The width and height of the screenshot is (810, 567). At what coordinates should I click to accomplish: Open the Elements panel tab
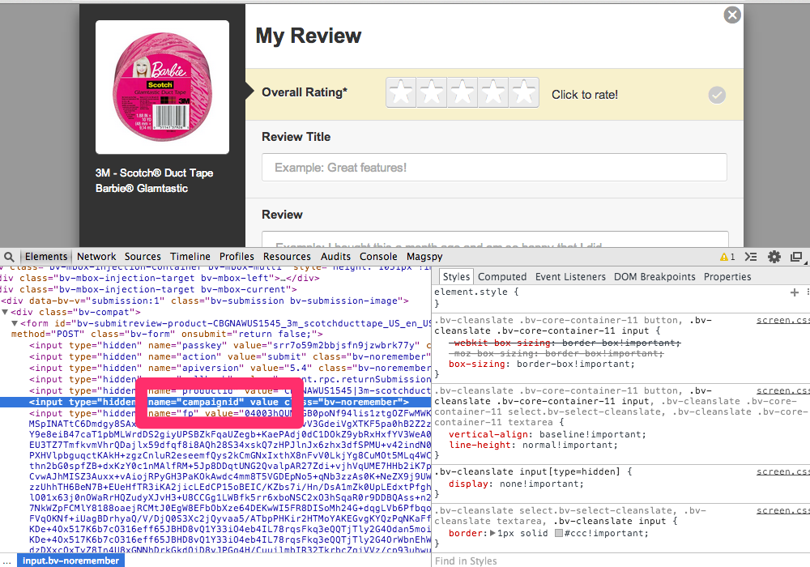pyautogui.click(x=46, y=257)
